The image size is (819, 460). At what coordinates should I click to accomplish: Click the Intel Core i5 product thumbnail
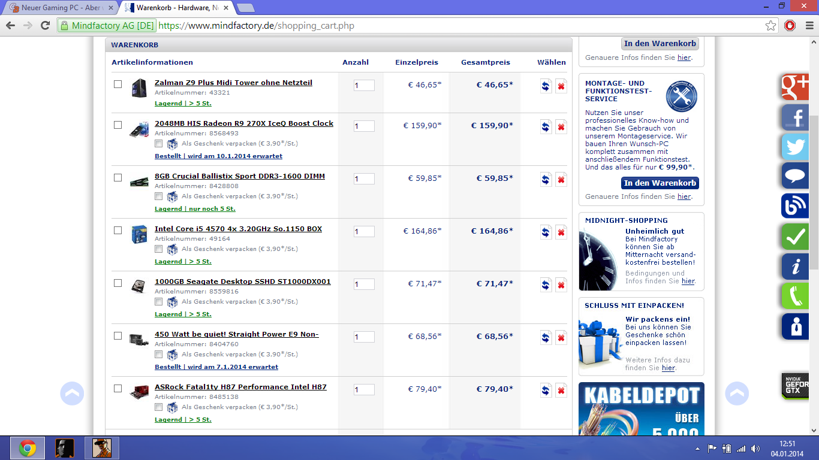click(139, 234)
